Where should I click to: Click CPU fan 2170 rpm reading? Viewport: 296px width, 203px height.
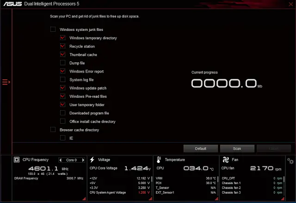click(265, 168)
